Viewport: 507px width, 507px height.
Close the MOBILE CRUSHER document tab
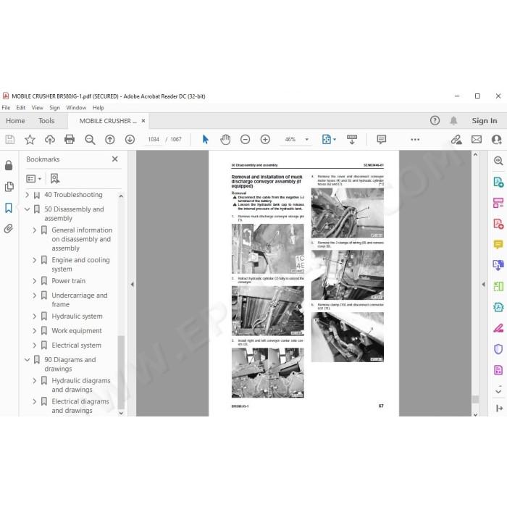143,121
